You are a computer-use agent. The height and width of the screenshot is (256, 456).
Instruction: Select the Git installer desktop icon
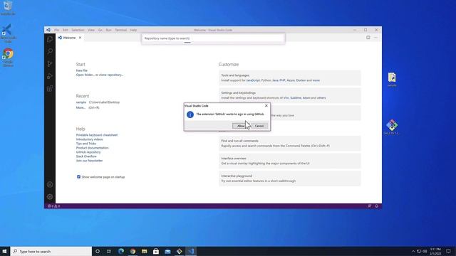[x=392, y=127]
